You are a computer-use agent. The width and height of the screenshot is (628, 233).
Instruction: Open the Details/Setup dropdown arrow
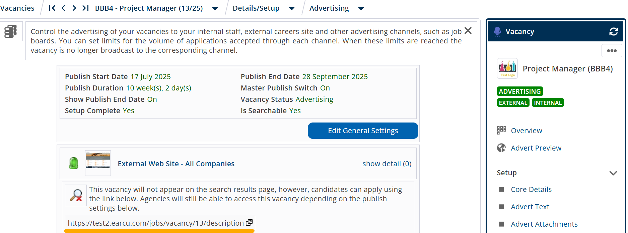click(292, 8)
